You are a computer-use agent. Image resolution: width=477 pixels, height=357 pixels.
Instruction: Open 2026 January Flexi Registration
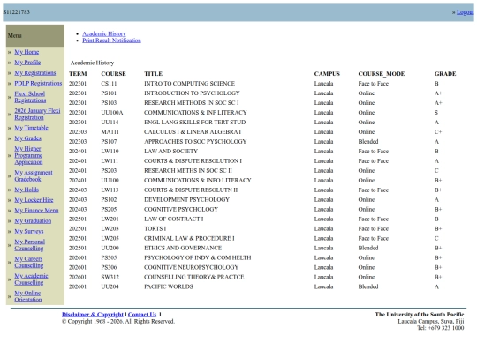[37, 114]
